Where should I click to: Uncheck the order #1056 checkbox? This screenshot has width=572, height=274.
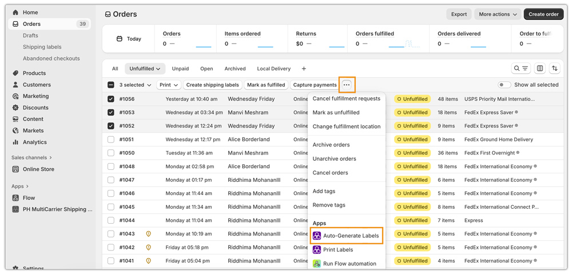[x=111, y=99]
